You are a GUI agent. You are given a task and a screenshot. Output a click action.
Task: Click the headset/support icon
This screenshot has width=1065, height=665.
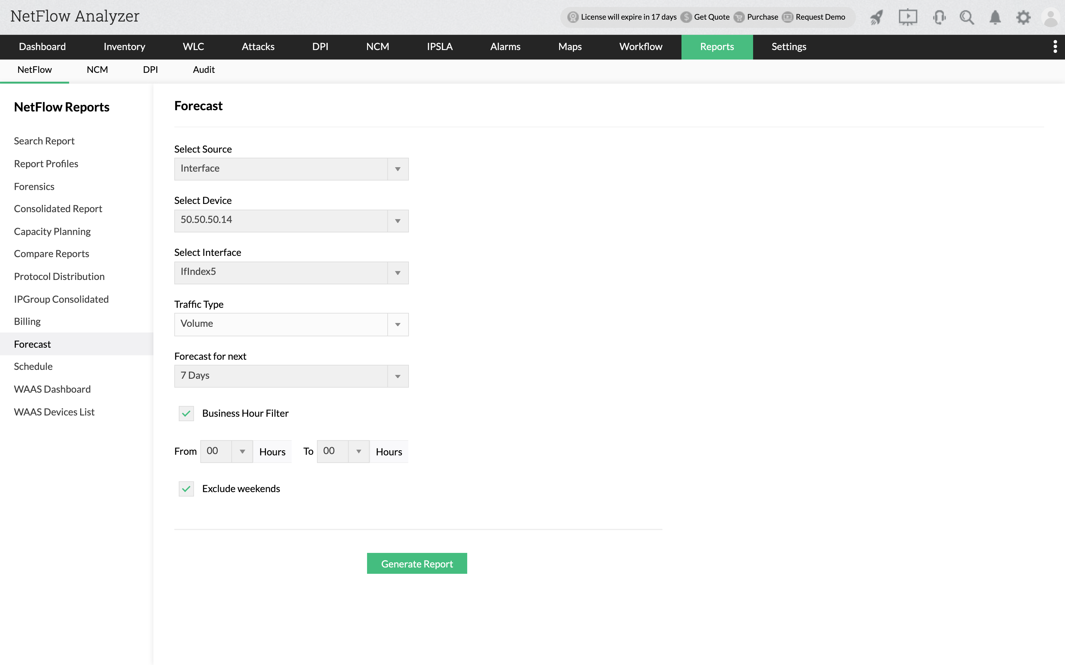click(939, 16)
